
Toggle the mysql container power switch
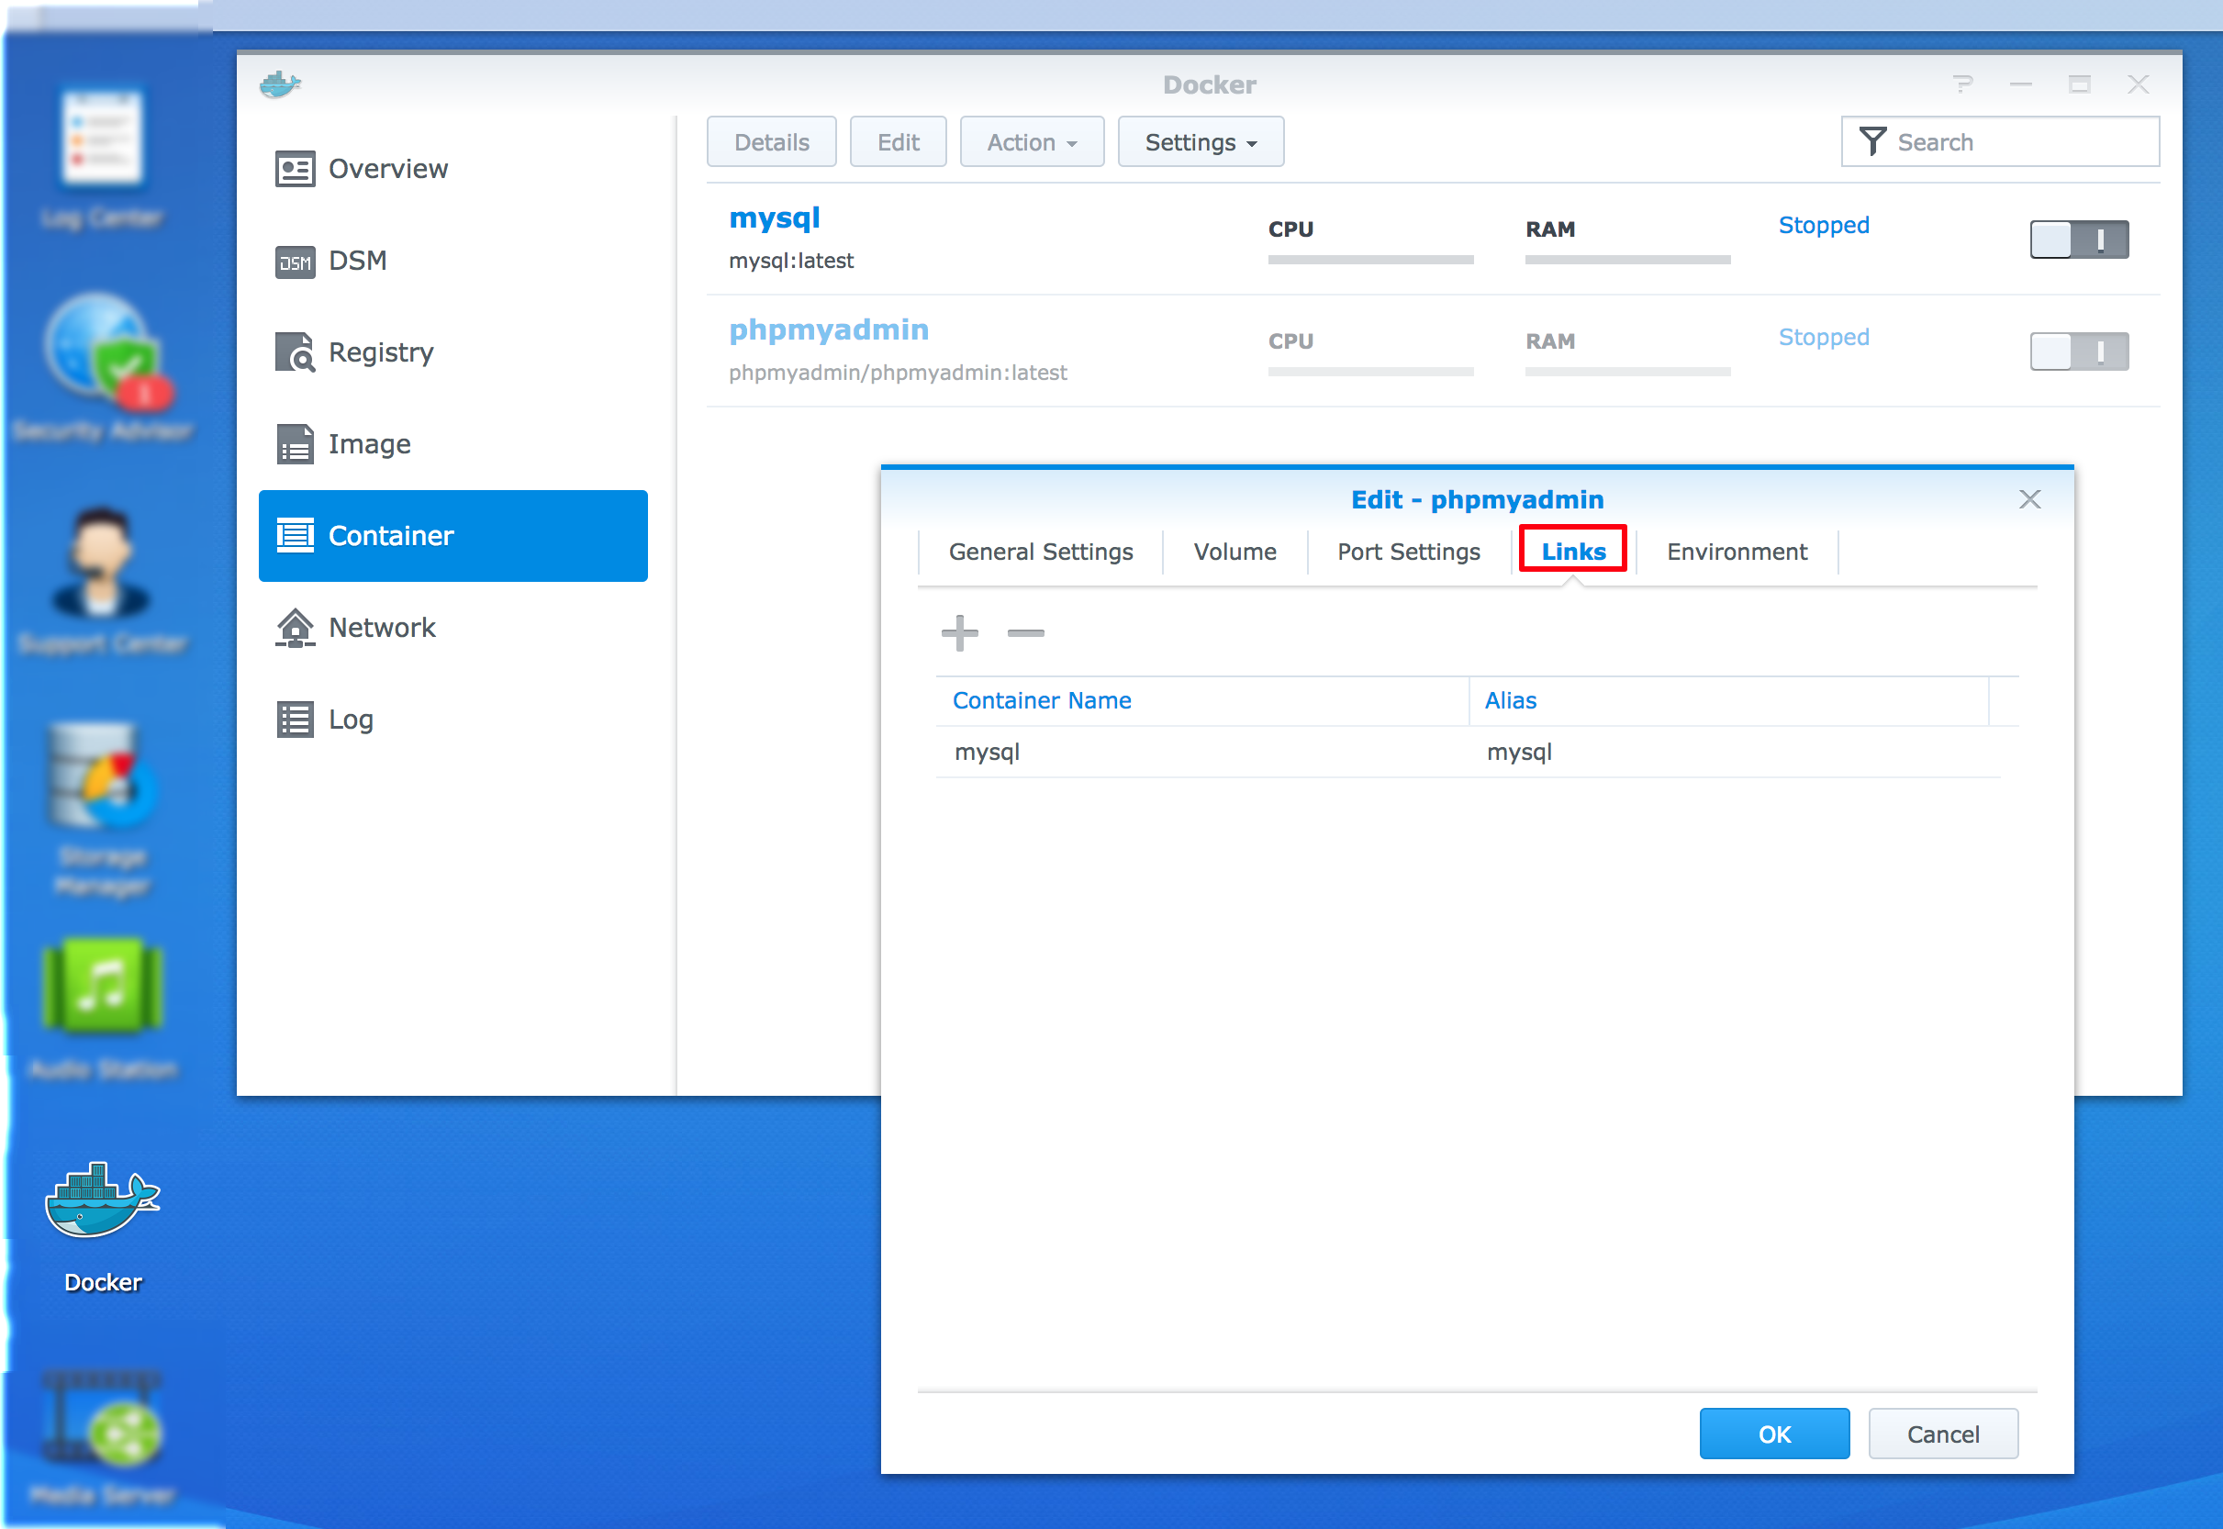(2079, 240)
